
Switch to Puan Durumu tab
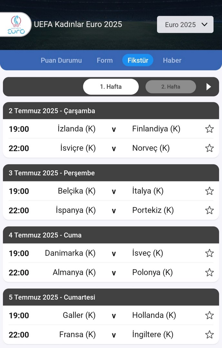61,60
